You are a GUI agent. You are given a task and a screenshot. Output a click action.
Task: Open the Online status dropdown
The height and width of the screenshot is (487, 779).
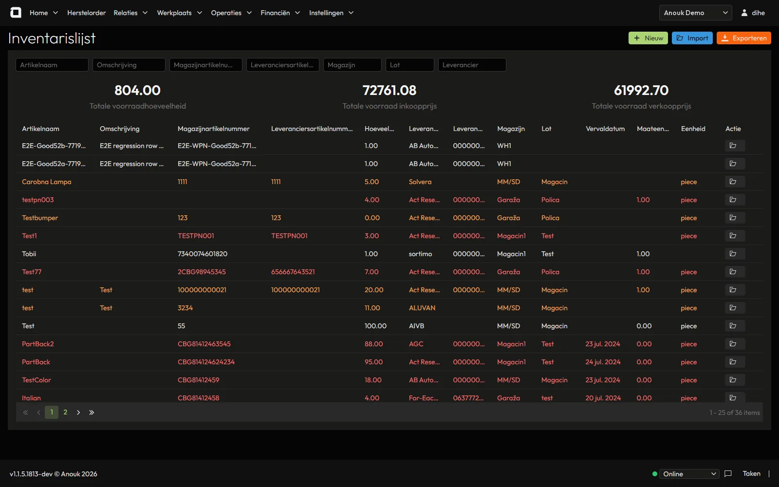[x=689, y=474]
